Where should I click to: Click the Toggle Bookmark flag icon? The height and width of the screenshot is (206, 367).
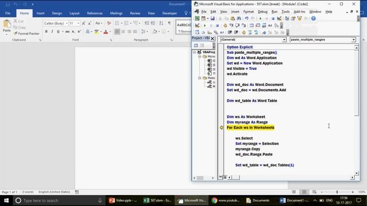click(x=264, y=32)
